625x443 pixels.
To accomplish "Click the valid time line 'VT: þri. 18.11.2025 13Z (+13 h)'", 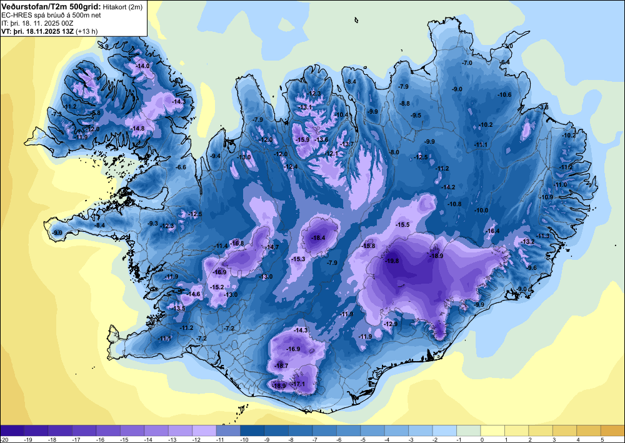I will coord(49,31).
